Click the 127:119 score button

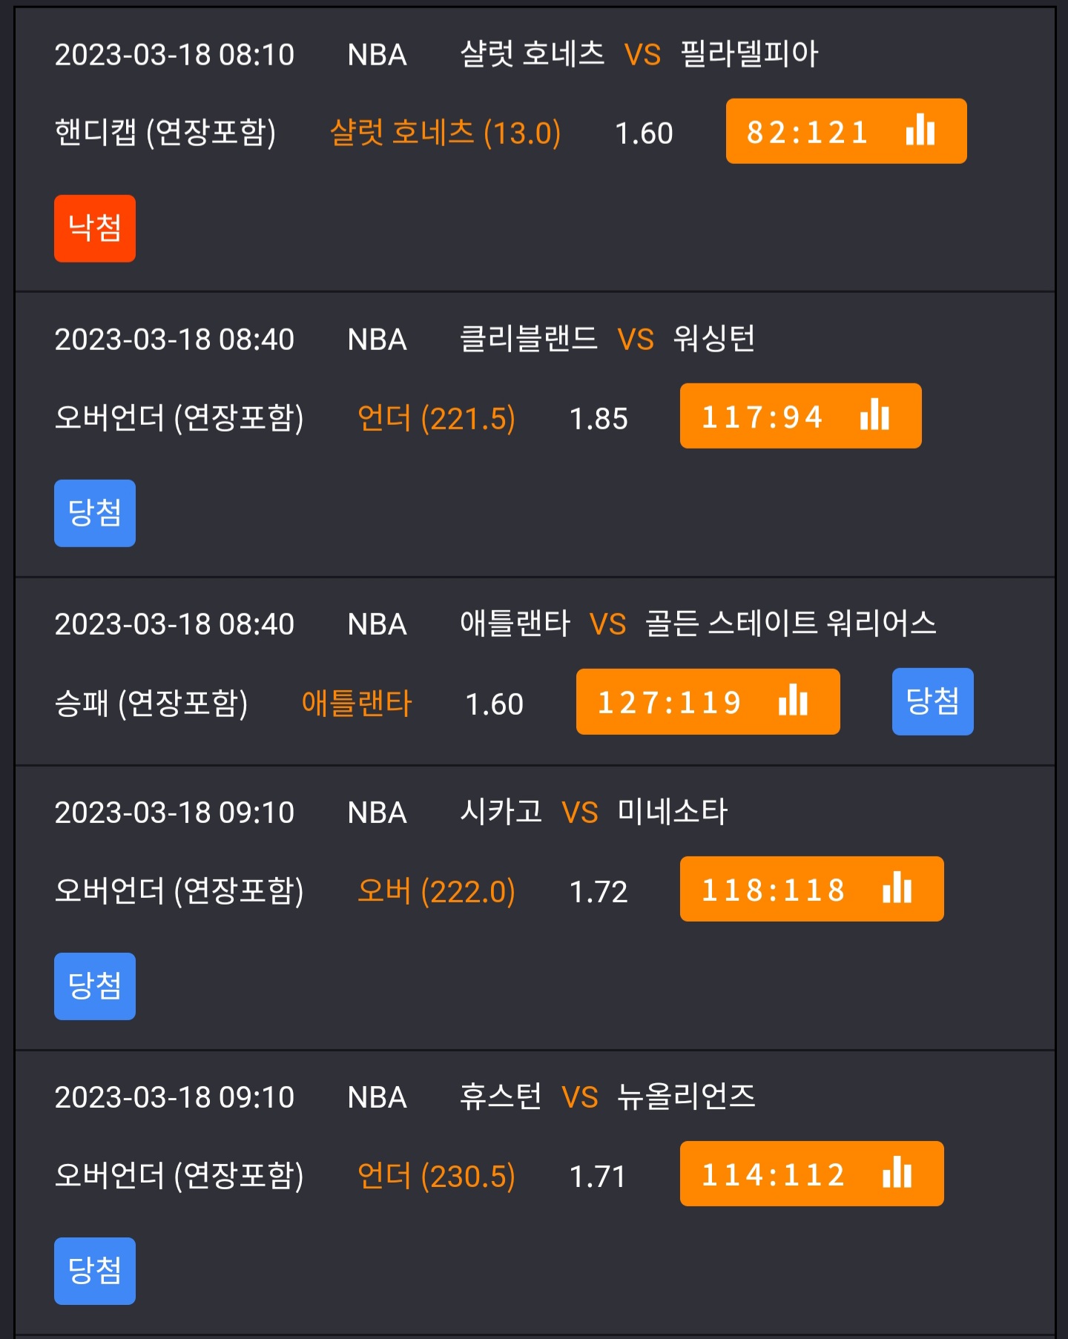[708, 701]
